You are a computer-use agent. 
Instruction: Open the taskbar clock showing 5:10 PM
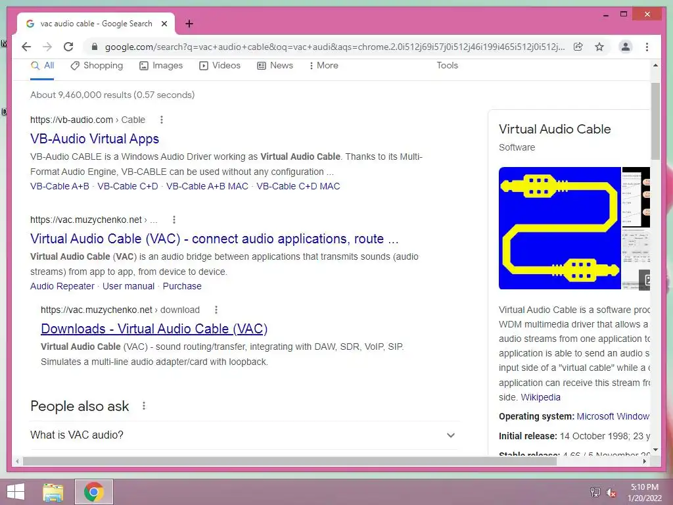click(x=644, y=493)
